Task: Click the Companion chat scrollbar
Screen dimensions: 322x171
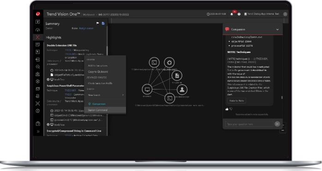Action: click(x=282, y=98)
